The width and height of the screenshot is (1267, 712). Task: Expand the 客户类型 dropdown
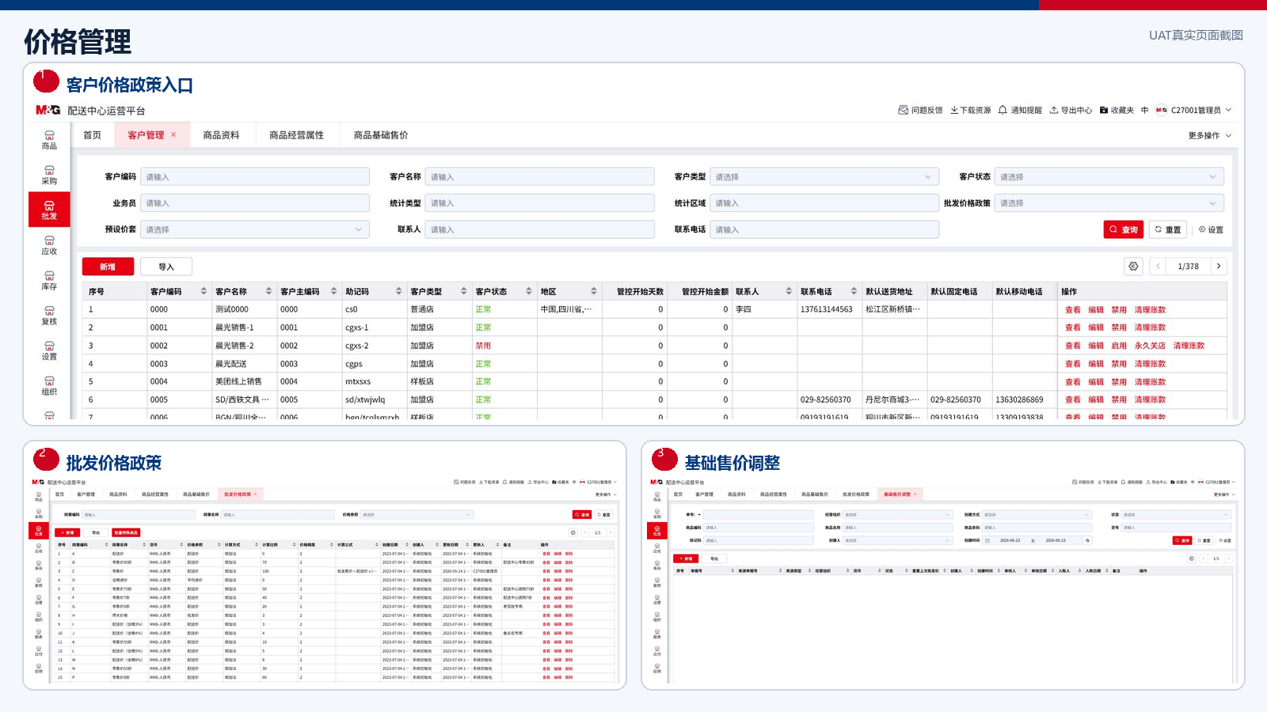[x=824, y=177]
